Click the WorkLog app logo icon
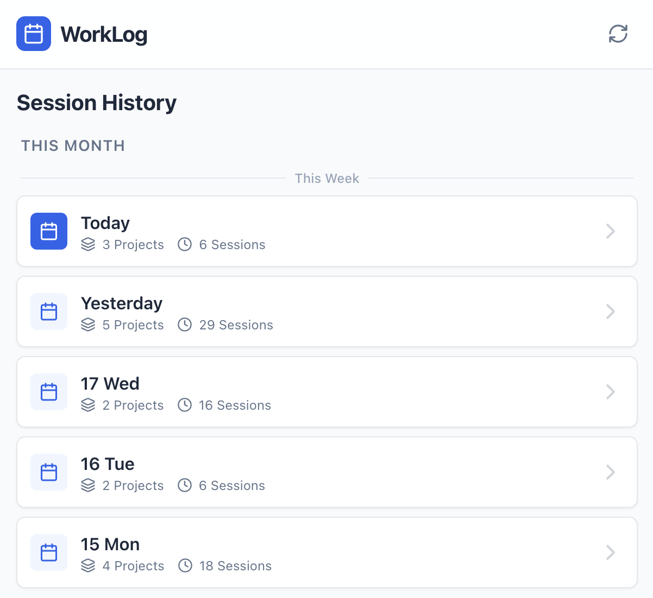Image resolution: width=653 pixels, height=598 pixels. point(34,34)
